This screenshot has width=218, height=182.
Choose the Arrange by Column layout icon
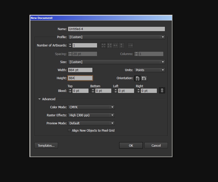coord(121,45)
